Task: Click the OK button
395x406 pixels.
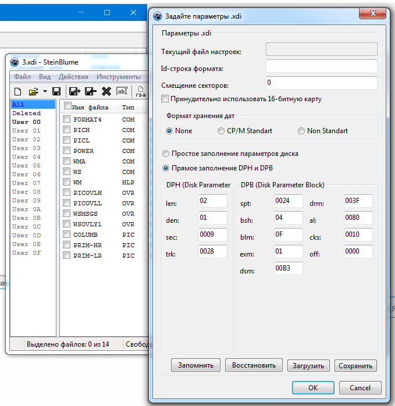Action: pyautogui.click(x=313, y=387)
